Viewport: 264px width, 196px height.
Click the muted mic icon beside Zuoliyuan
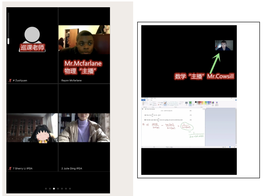(10, 81)
